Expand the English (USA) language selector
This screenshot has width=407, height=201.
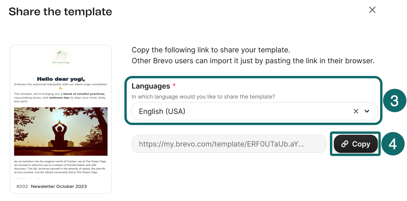click(x=367, y=111)
